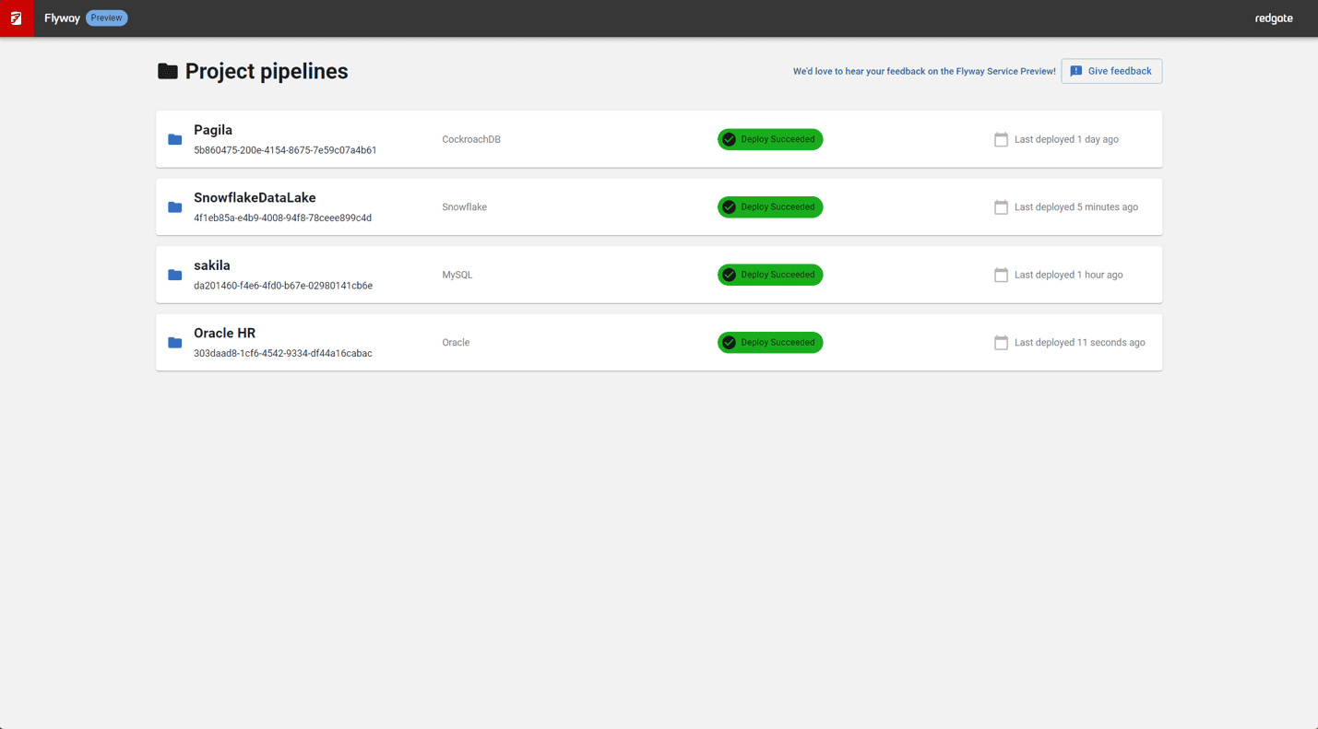
Task: Click Deploy Succeeded badge for SnowflakeDataLake
Action: pyautogui.click(x=770, y=207)
